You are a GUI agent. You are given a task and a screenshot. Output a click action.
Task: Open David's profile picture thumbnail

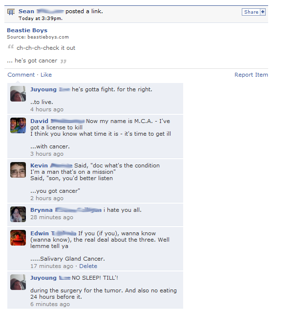pyautogui.click(x=18, y=125)
